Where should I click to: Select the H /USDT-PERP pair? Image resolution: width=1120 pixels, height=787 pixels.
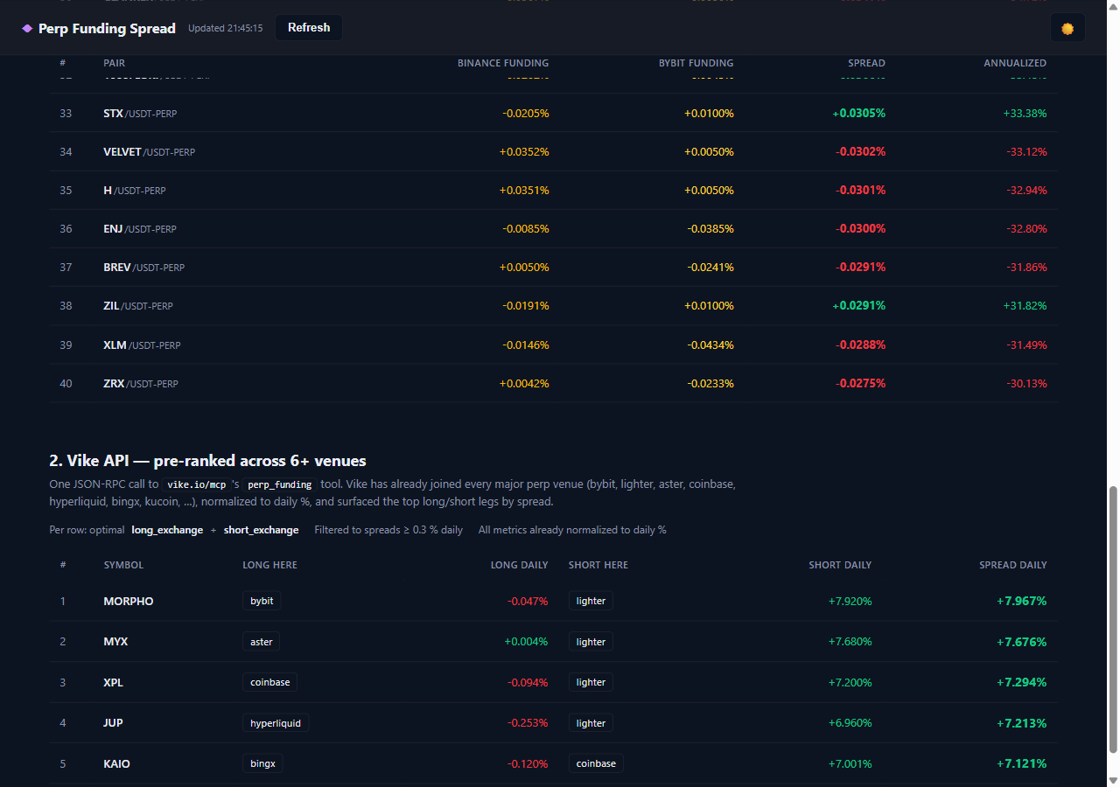point(134,190)
